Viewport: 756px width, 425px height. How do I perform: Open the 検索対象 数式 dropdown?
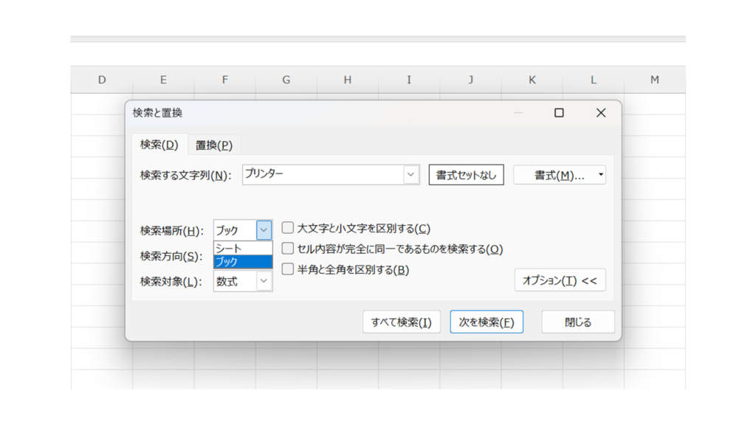click(264, 281)
